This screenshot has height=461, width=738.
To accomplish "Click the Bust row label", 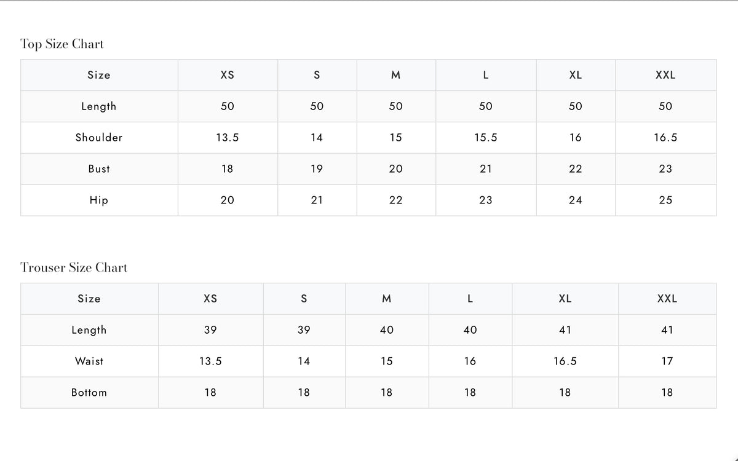I will (x=99, y=169).
